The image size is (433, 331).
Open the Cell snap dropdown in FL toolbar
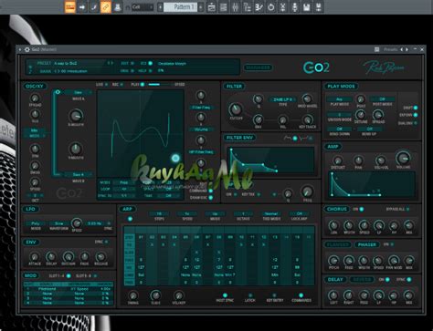(x=143, y=7)
